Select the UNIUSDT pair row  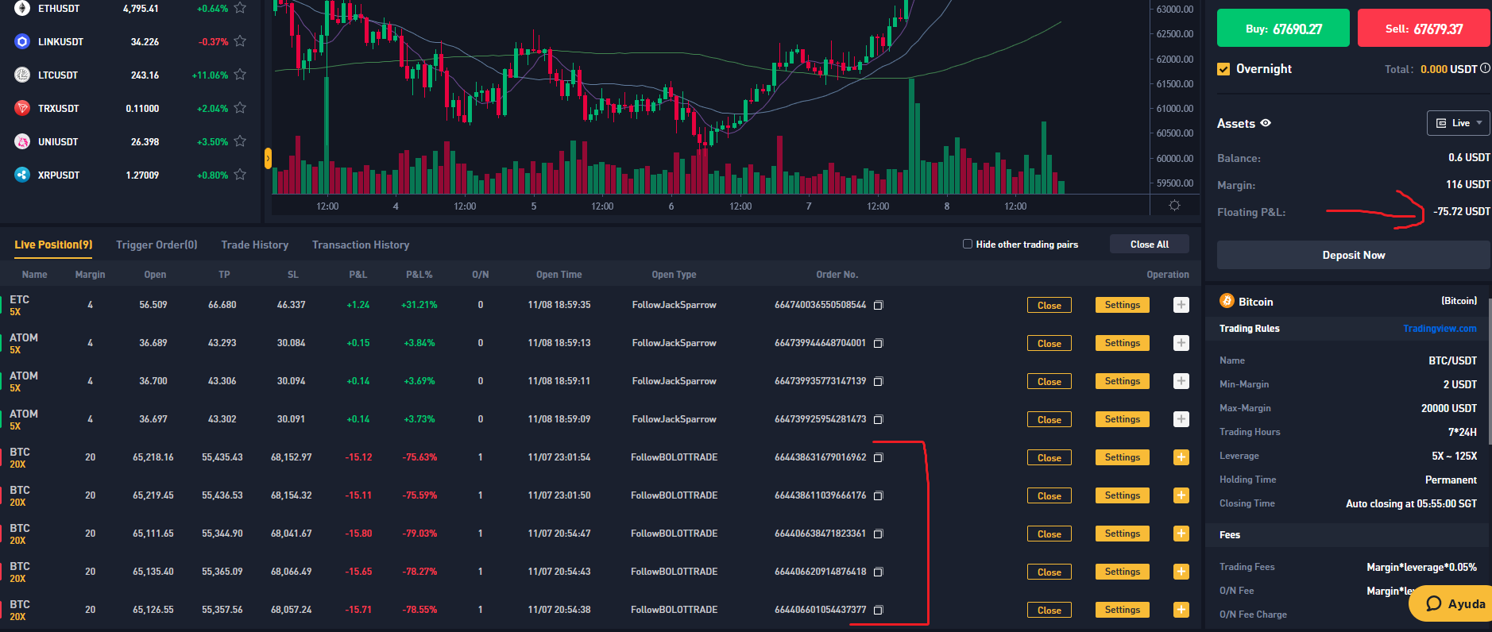[x=130, y=141]
